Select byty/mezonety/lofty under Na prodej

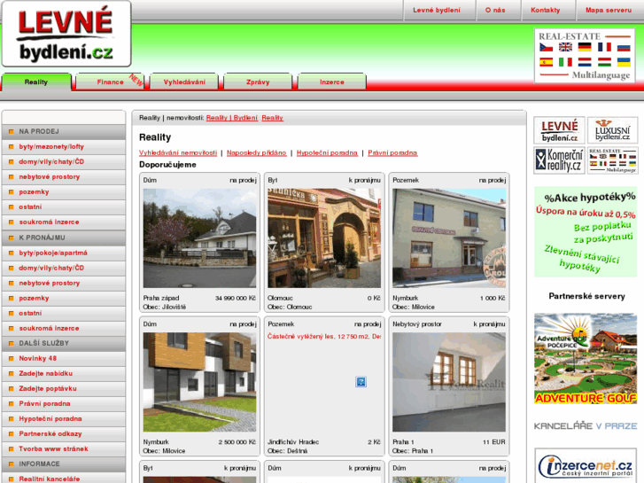(64, 147)
